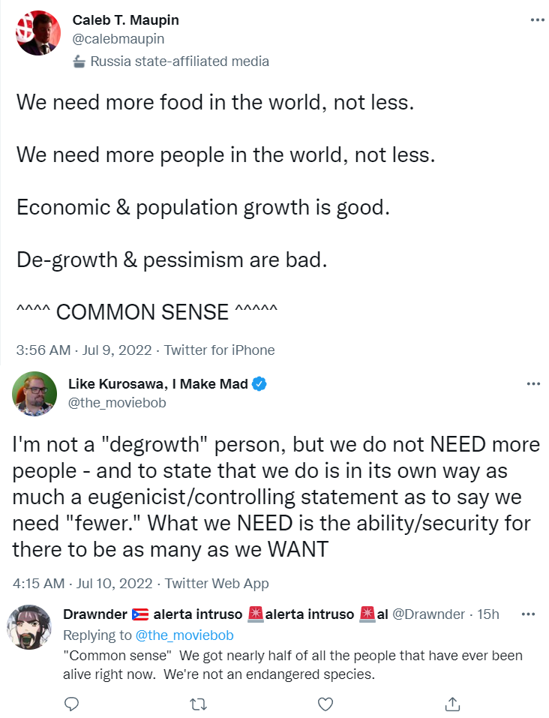Viewport: 549px width, 718px height.
Task: Click the state-affiliated media podium icon
Action: point(79,62)
